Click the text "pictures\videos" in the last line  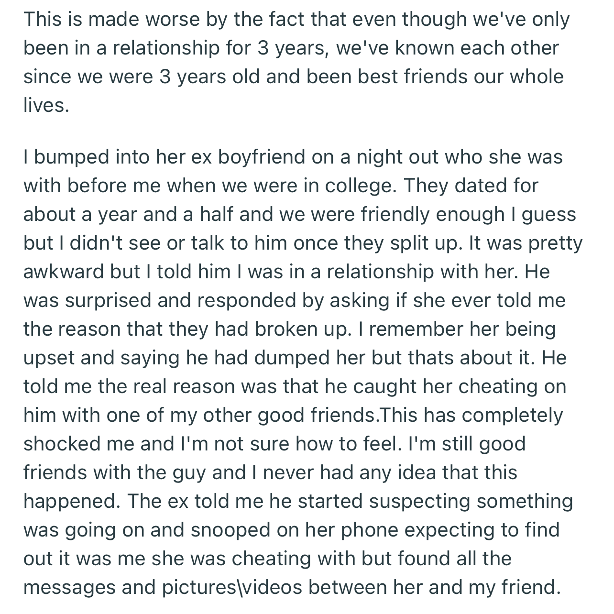tap(232, 587)
